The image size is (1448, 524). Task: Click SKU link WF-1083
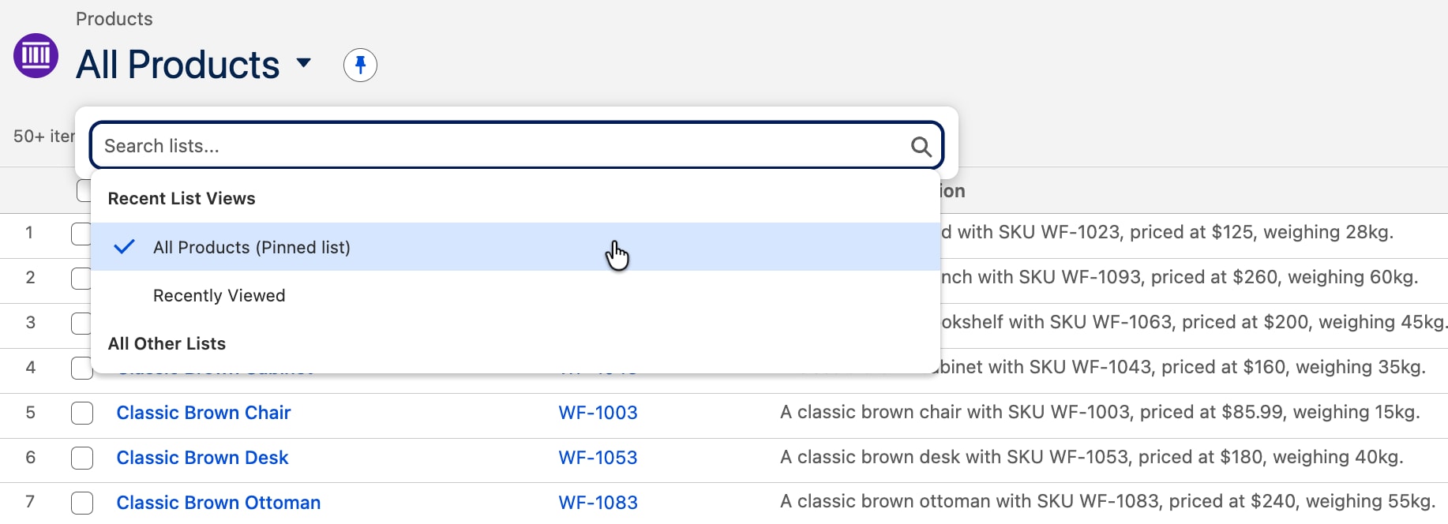point(598,503)
